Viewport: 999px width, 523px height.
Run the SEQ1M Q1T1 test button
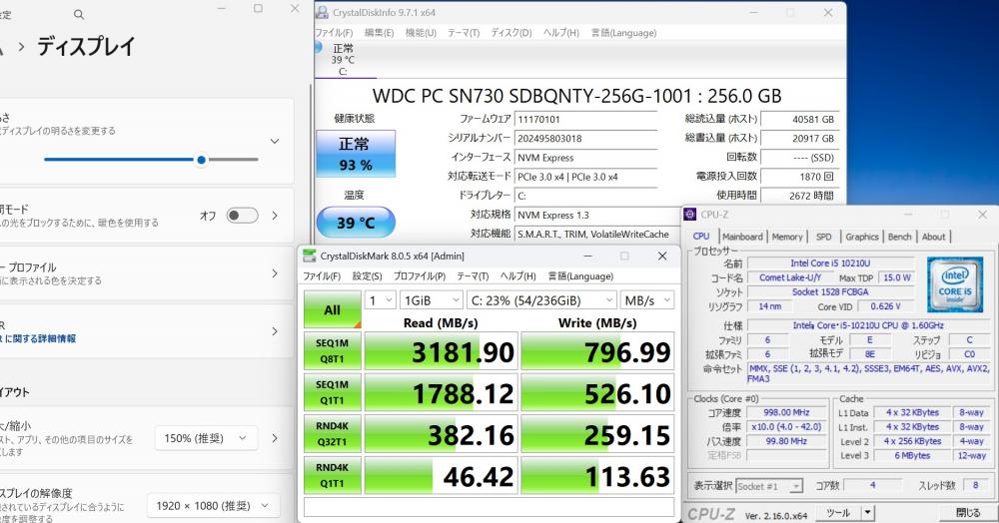(333, 392)
